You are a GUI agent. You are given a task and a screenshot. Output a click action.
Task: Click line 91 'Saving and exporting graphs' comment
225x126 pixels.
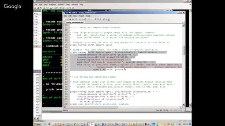93,77
